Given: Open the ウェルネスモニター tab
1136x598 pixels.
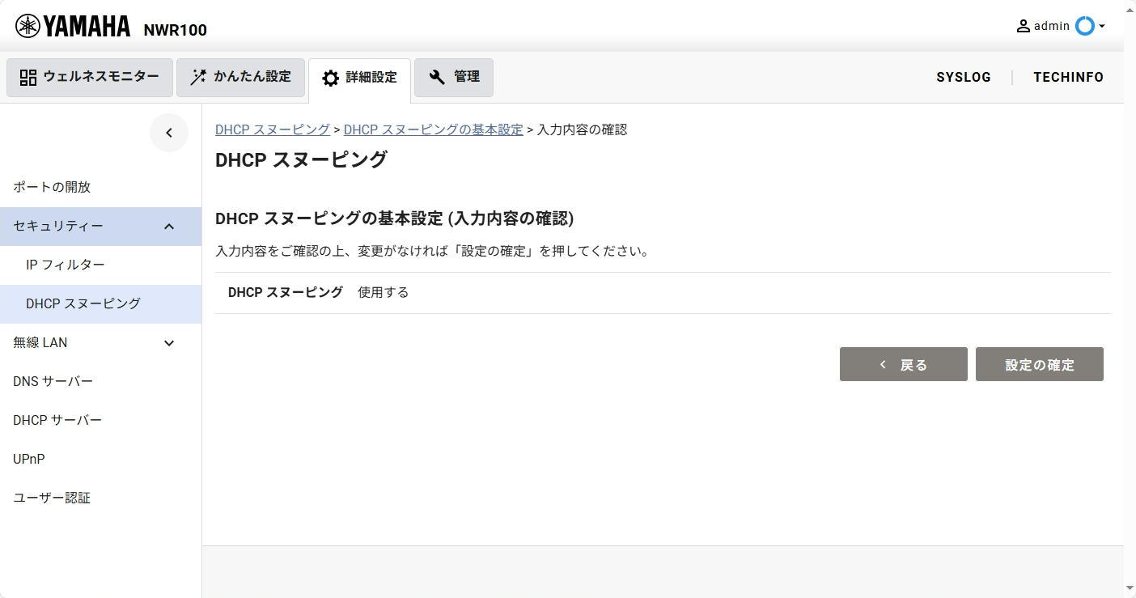Looking at the screenshot, I should pos(90,78).
